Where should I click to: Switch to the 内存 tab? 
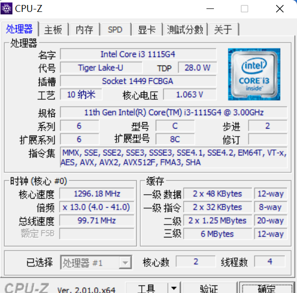pyautogui.click(x=85, y=29)
